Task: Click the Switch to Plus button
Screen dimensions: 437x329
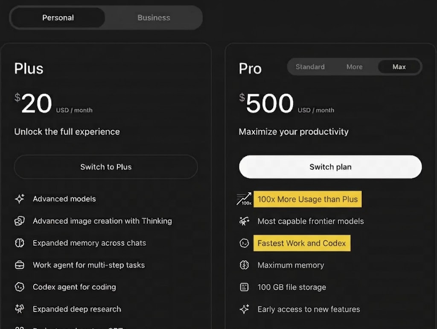Action: (x=106, y=167)
